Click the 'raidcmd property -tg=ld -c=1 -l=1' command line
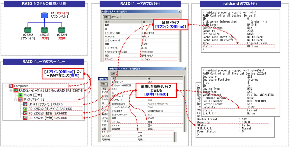Screen dimensions: 291x147 click(x=230, y=13)
